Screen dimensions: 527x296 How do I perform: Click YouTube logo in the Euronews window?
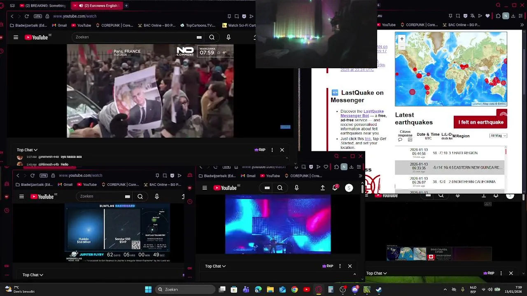[37, 37]
